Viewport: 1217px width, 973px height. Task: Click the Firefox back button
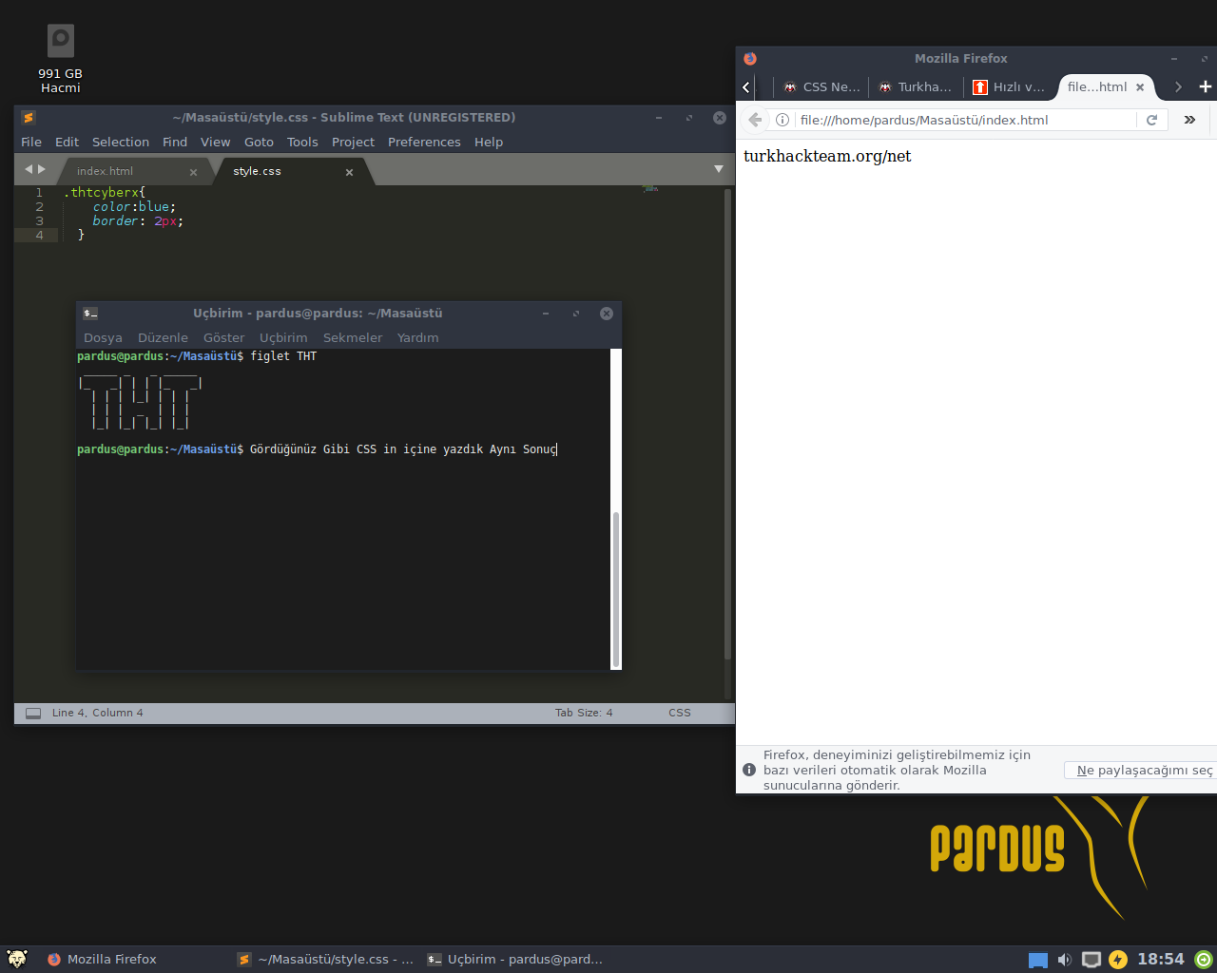pyautogui.click(x=755, y=120)
